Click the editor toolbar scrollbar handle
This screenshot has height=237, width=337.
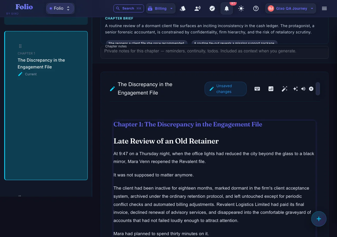pos(318,89)
